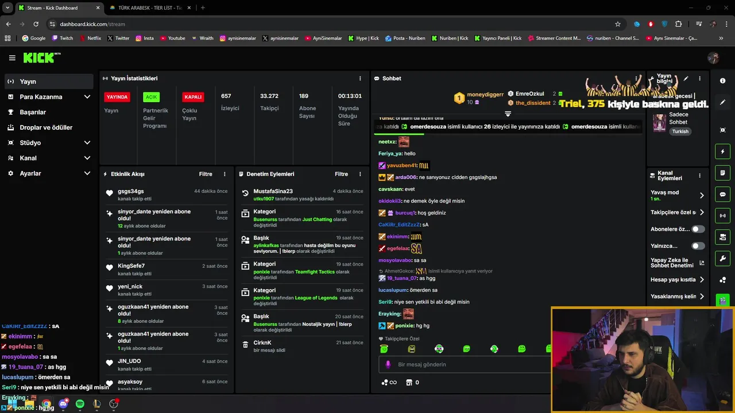Open the Yasaklanmış kelimeler arrow
This screenshot has height=413, width=735.
(x=702, y=297)
